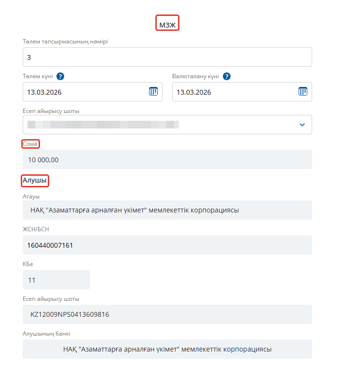Select the Сома amount field showing 10 000,00
This screenshot has width=343, height=367.
167,159
